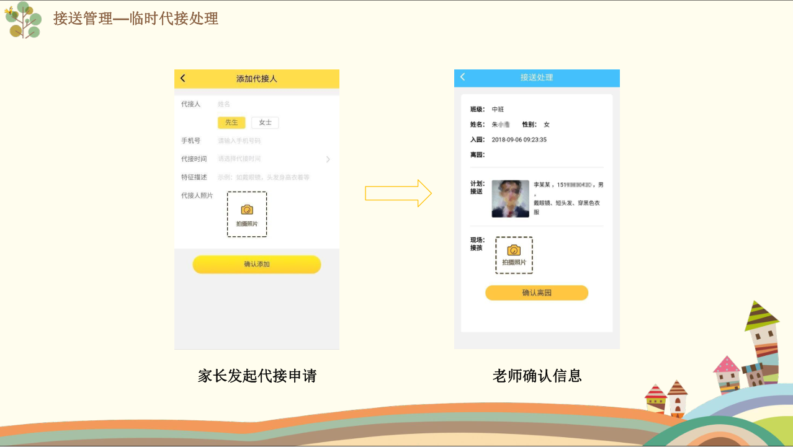793x447 pixels.
Task: Click the pink-roofed house illustration
Action: 727,374
